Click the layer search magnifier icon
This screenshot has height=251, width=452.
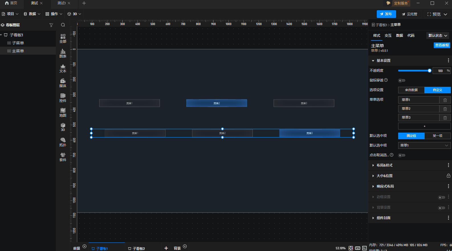tap(63, 25)
